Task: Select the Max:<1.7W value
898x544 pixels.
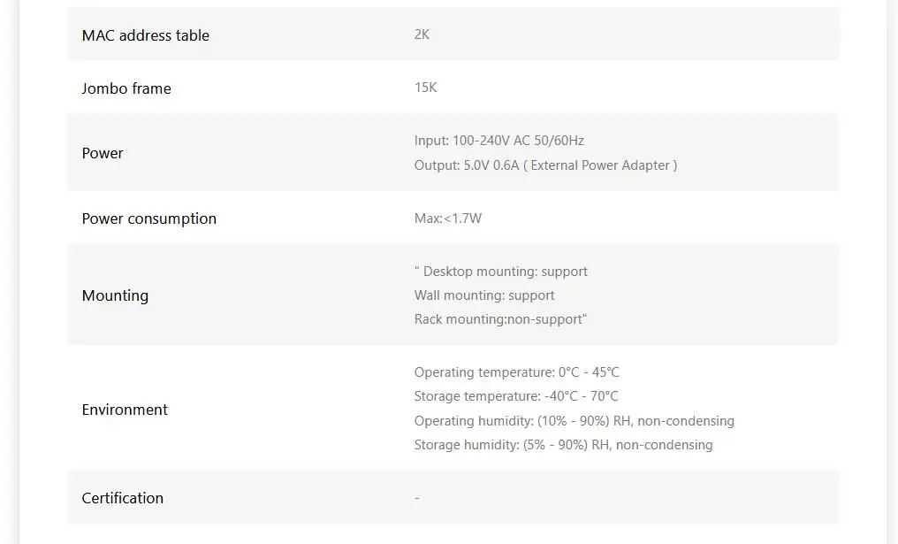Action: (x=447, y=218)
